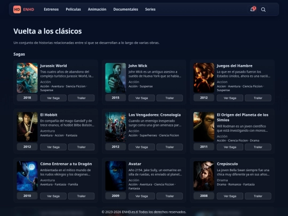Click the 2009 year badge
This screenshot has height=216, width=288.
click(116, 196)
